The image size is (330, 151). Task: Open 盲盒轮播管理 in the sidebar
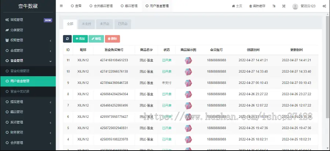pyautogui.click(x=28, y=71)
